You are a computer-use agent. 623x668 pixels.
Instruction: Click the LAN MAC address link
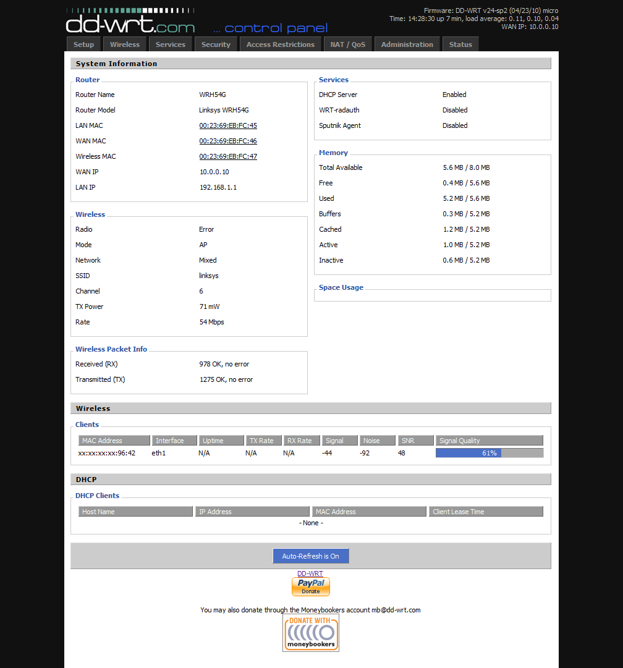(x=228, y=125)
